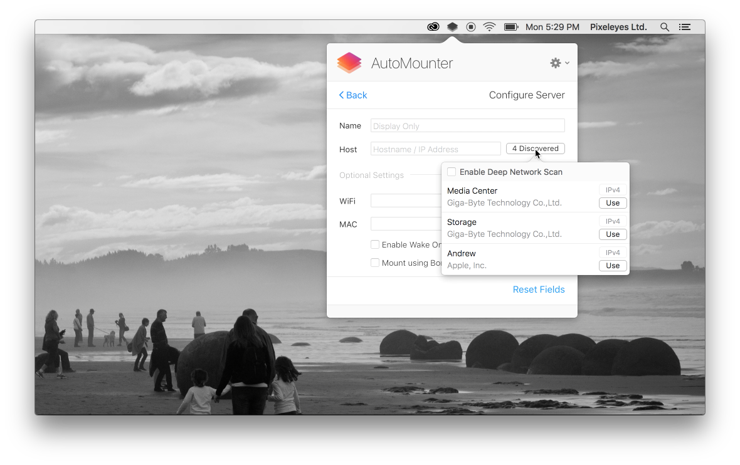Click the Adobe Creative Cloud menu bar icon
740x465 pixels.
(433, 26)
